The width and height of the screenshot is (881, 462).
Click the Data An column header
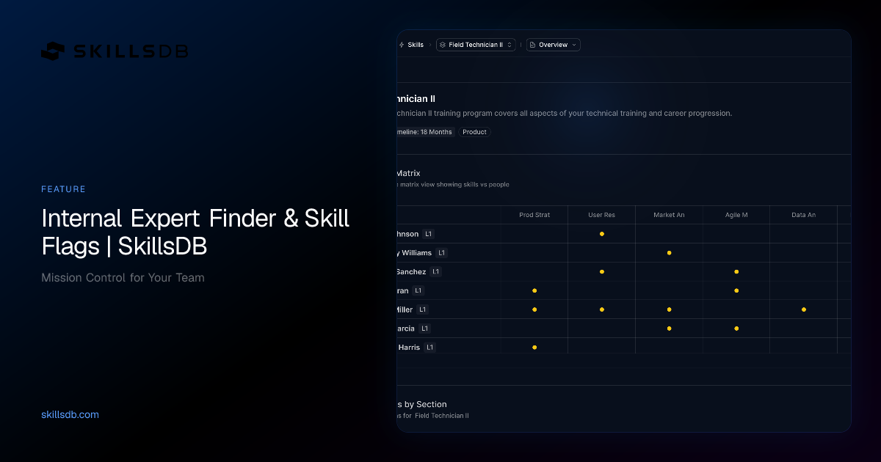click(x=803, y=215)
